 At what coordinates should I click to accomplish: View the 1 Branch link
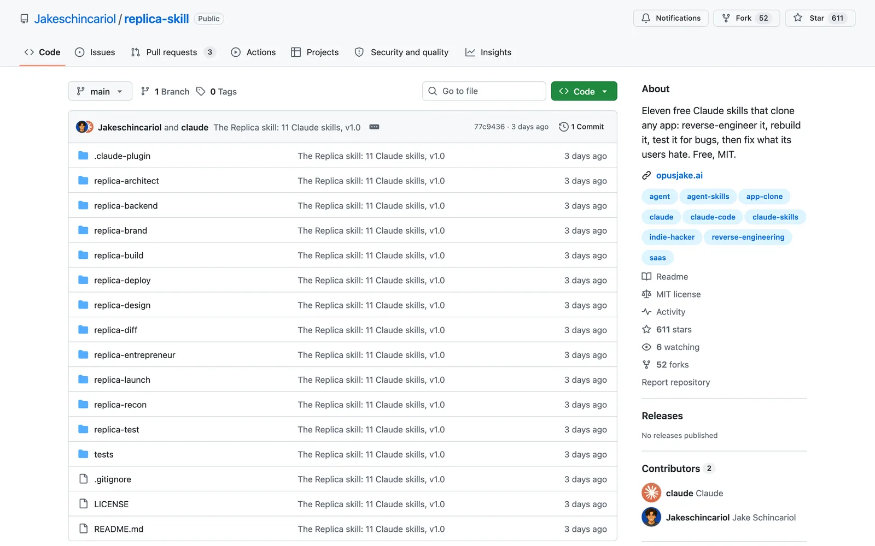point(165,91)
